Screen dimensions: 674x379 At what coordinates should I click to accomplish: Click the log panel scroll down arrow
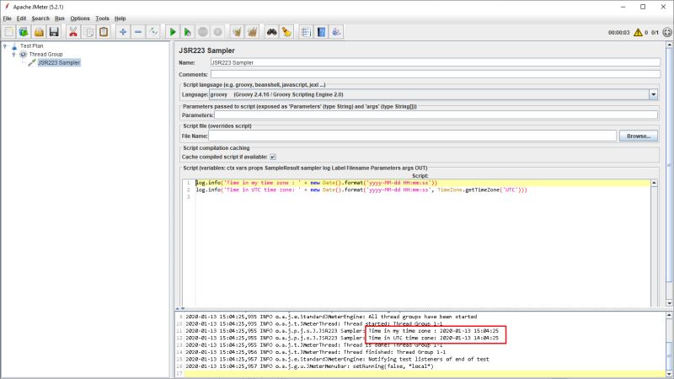[x=669, y=374]
